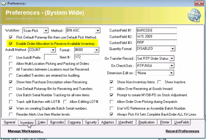
Task: Enable Allow Multi-Location Picking and Packing
Action: [11, 64]
